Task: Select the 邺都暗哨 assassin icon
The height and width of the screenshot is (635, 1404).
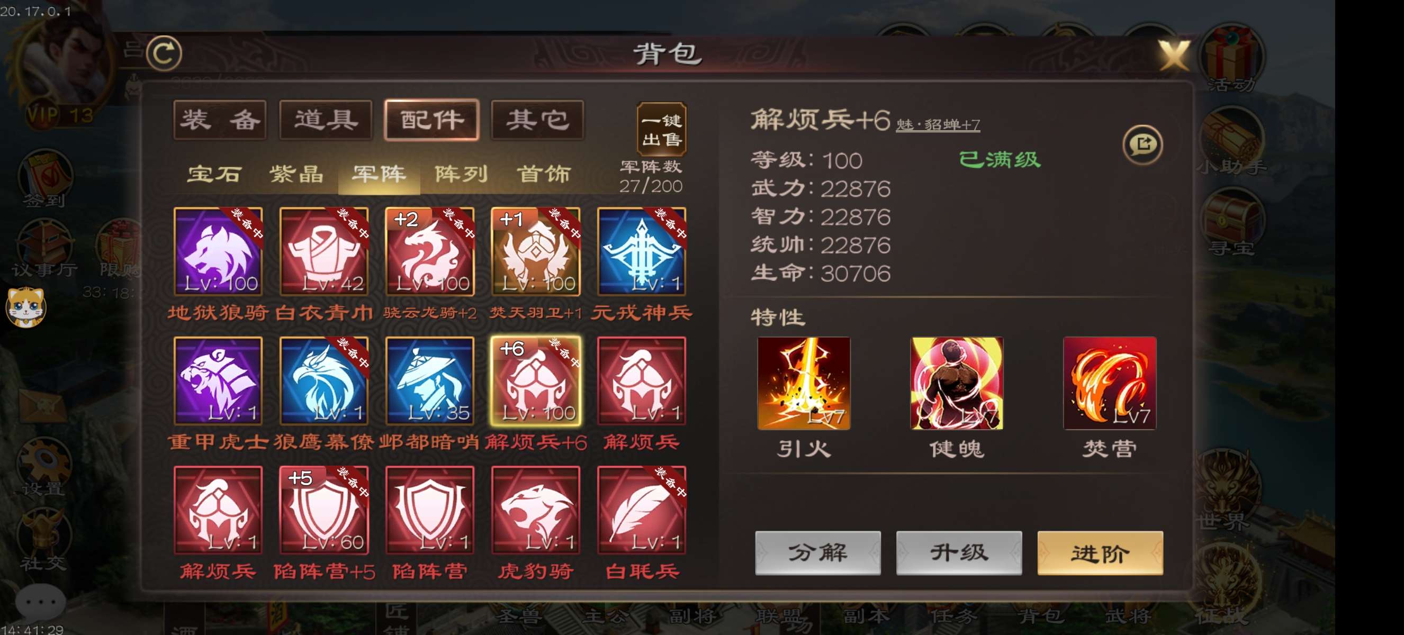Action: 429,380
